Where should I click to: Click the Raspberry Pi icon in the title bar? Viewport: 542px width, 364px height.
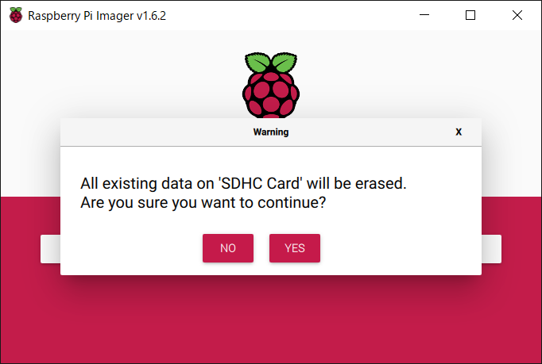click(x=16, y=15)
